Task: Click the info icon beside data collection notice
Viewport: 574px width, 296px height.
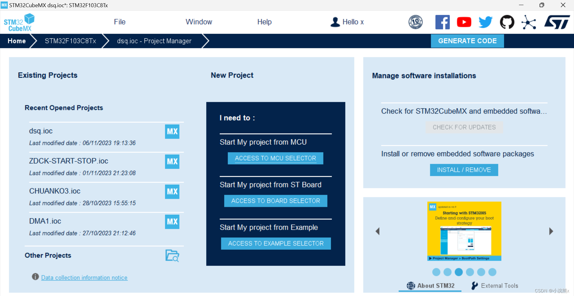Action: click(x=35, y=277)
